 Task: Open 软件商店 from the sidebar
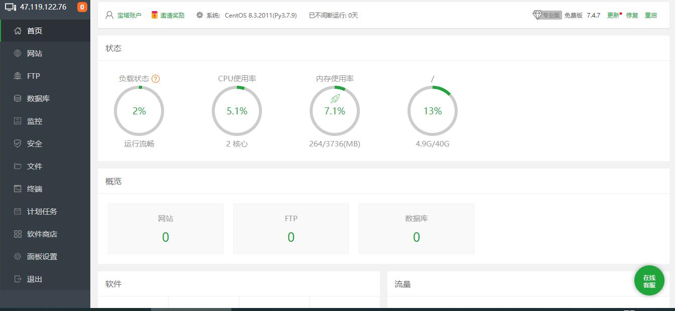click(45, 234)
